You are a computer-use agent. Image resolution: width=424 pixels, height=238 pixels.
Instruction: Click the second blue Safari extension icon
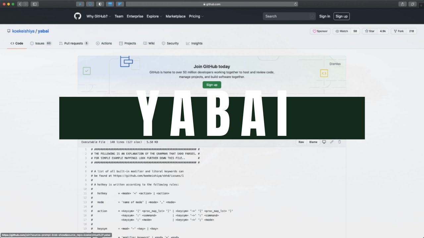coord(90,4)
